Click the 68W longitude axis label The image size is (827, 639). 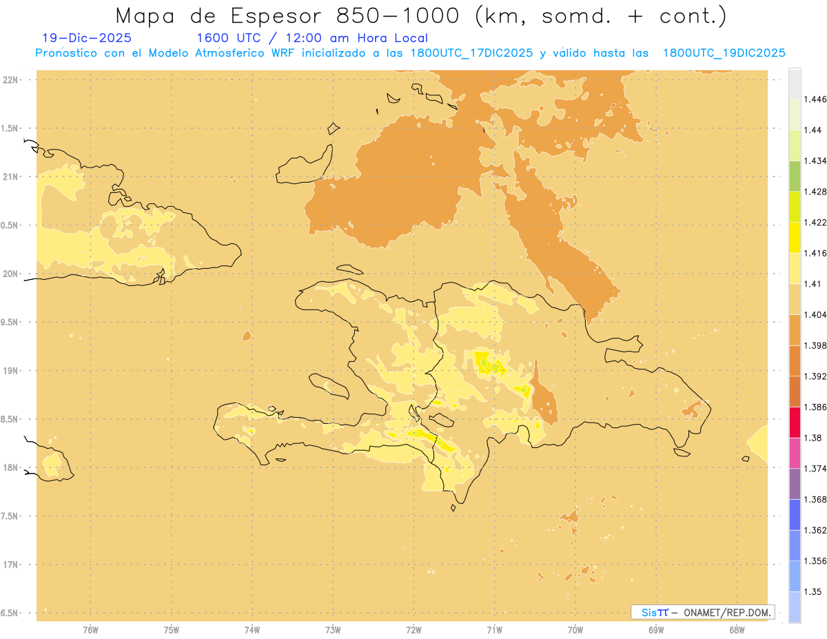tap(737, 629)
